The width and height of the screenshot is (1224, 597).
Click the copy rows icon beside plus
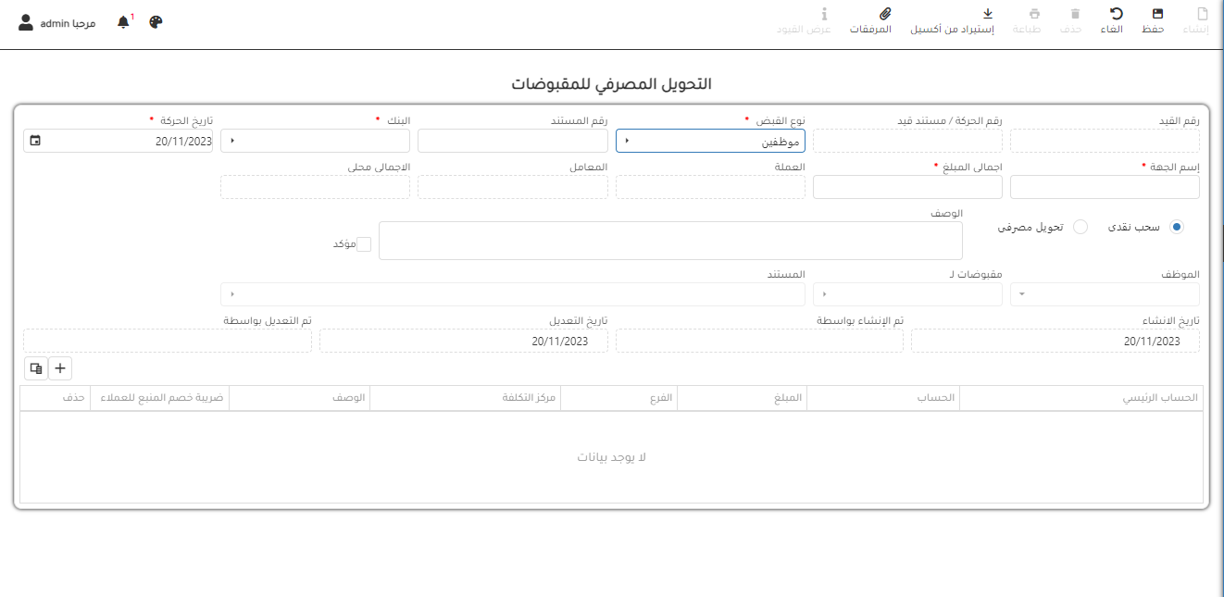click(35, 368)
